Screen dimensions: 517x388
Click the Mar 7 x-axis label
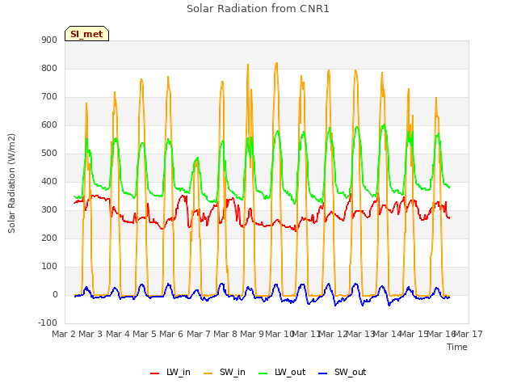click(199, 334)
